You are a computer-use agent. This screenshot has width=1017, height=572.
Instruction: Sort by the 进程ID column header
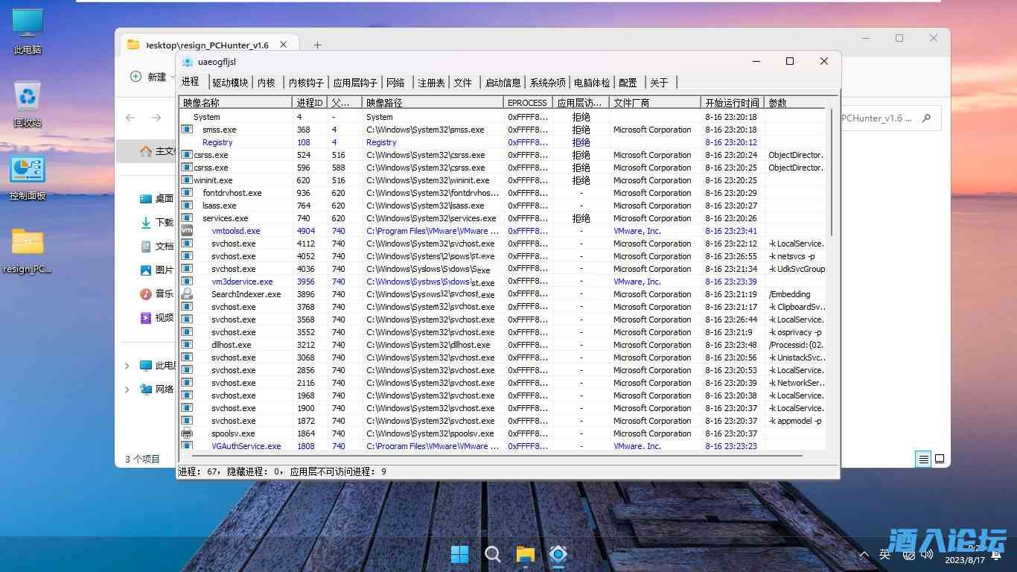coord(310,103)
